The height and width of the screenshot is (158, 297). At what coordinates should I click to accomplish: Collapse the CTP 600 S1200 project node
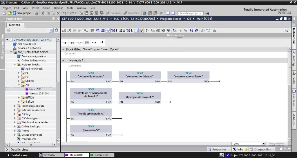7,40
